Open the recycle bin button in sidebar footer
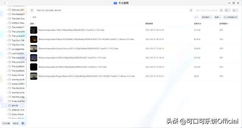Viewport: 242px width, 128px height. pos(16,123)
